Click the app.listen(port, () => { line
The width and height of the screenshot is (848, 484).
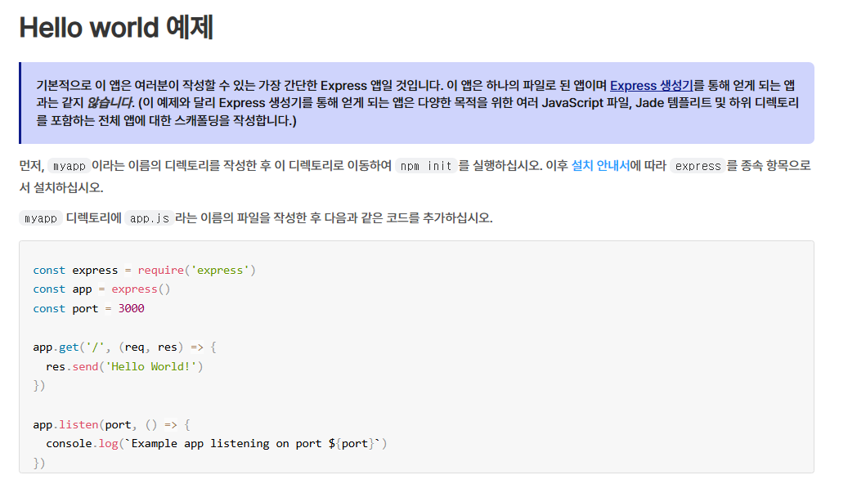point(112,424)
